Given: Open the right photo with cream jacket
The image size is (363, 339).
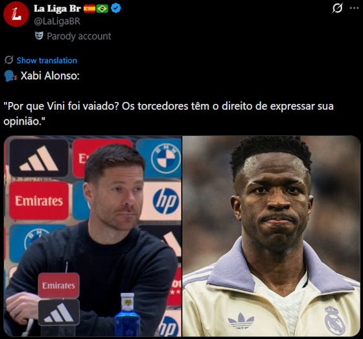Looking at the screenshot, I should 272,236.
